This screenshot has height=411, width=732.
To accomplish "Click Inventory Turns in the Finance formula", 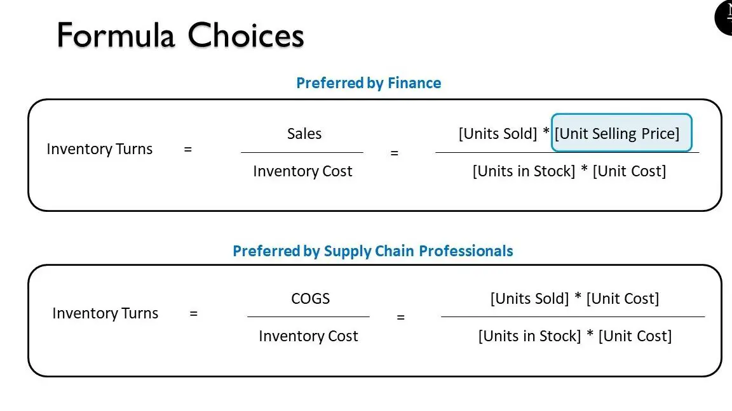I will (x=99, y=149).
